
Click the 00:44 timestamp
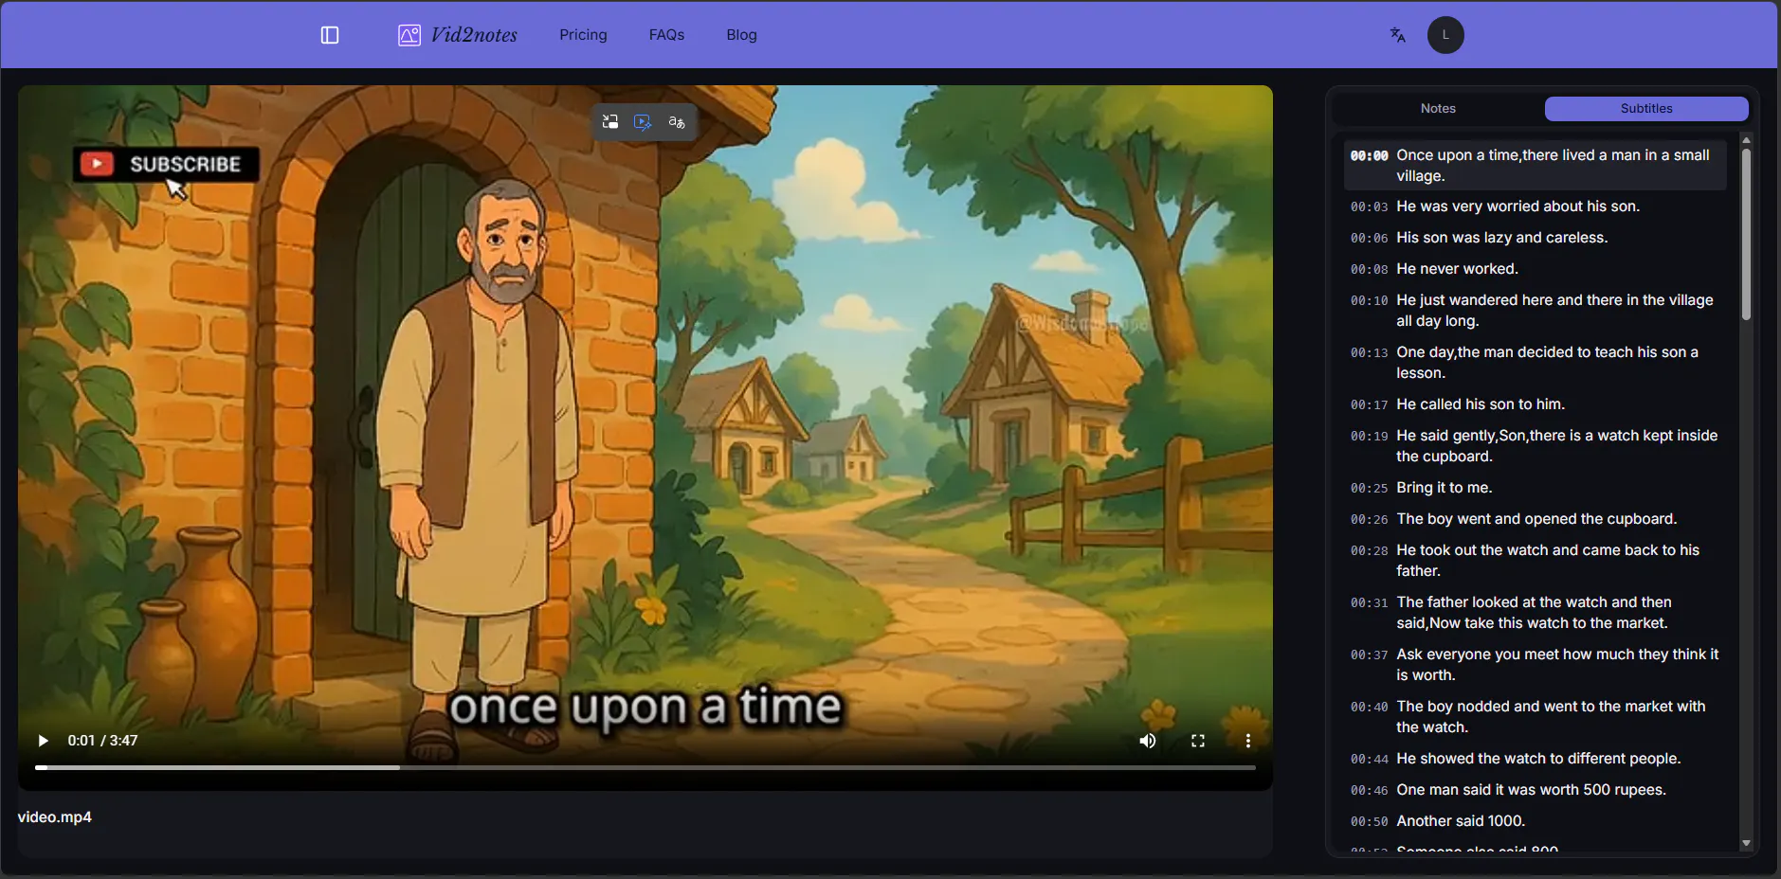tap(1369, 760)
